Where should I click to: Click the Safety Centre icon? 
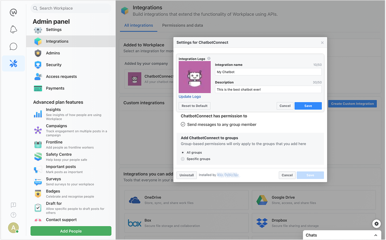tap(38, 157)
